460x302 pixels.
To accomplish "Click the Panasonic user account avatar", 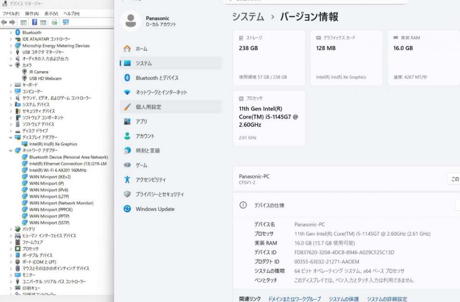I will [x=131, y=21].
